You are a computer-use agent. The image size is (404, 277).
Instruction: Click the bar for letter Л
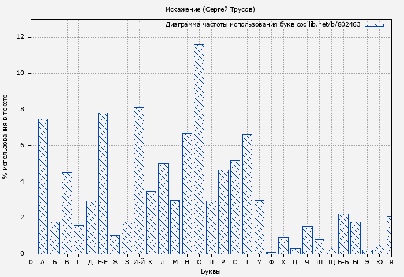(163, 208)
